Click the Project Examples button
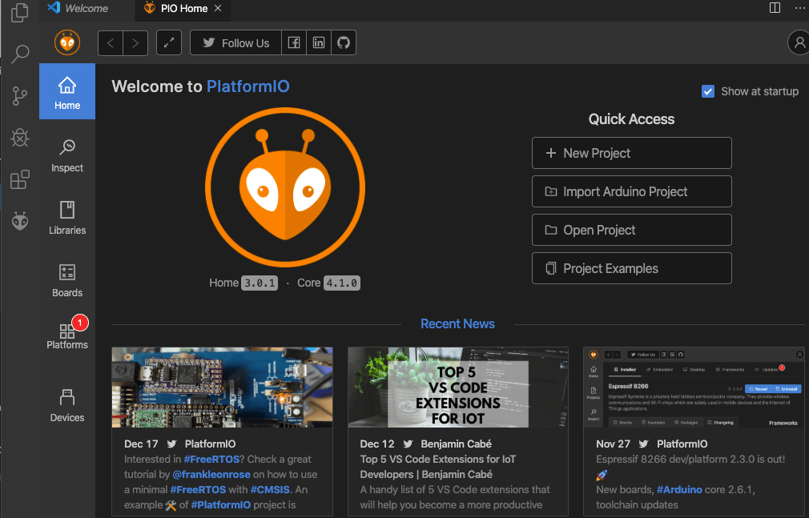 pyautogui.click(x=631, y=268)
